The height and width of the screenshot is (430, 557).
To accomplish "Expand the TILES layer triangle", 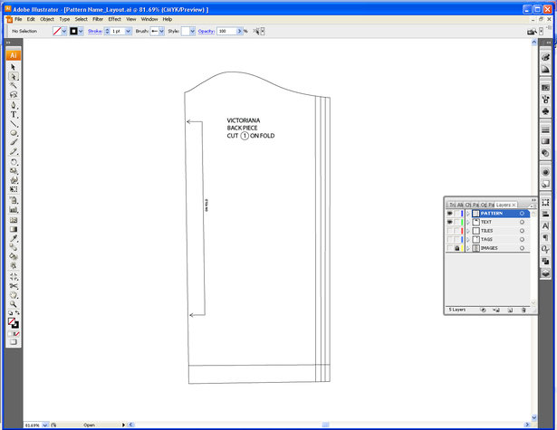I will pos(468,231).
